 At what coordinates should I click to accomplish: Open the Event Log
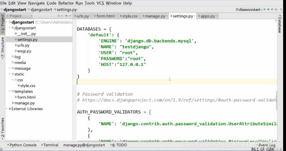point(267,145)
